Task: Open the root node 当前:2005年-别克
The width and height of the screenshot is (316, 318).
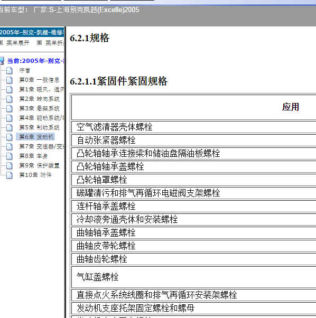Action: [x=35, y=61]
